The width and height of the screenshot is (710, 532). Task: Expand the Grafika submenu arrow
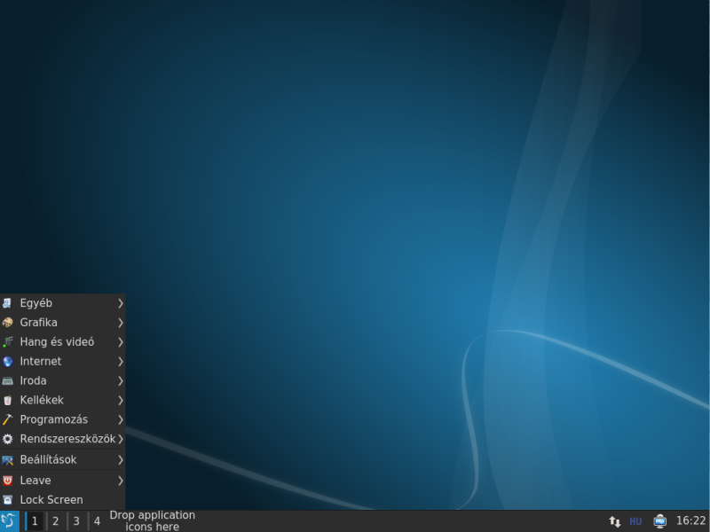click(x=121, y=323)
